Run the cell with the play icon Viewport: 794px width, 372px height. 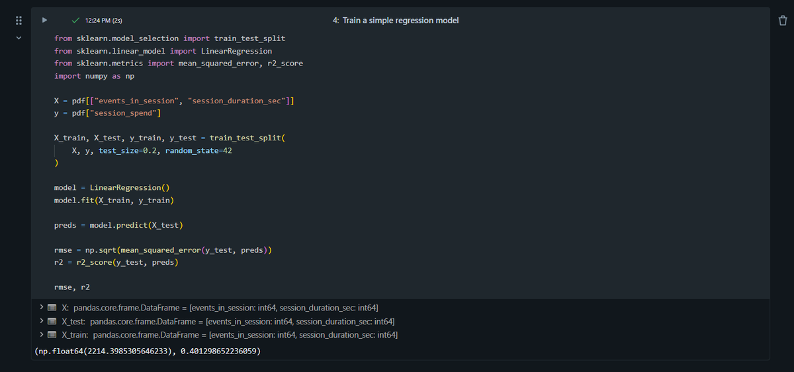coord(44,21)
